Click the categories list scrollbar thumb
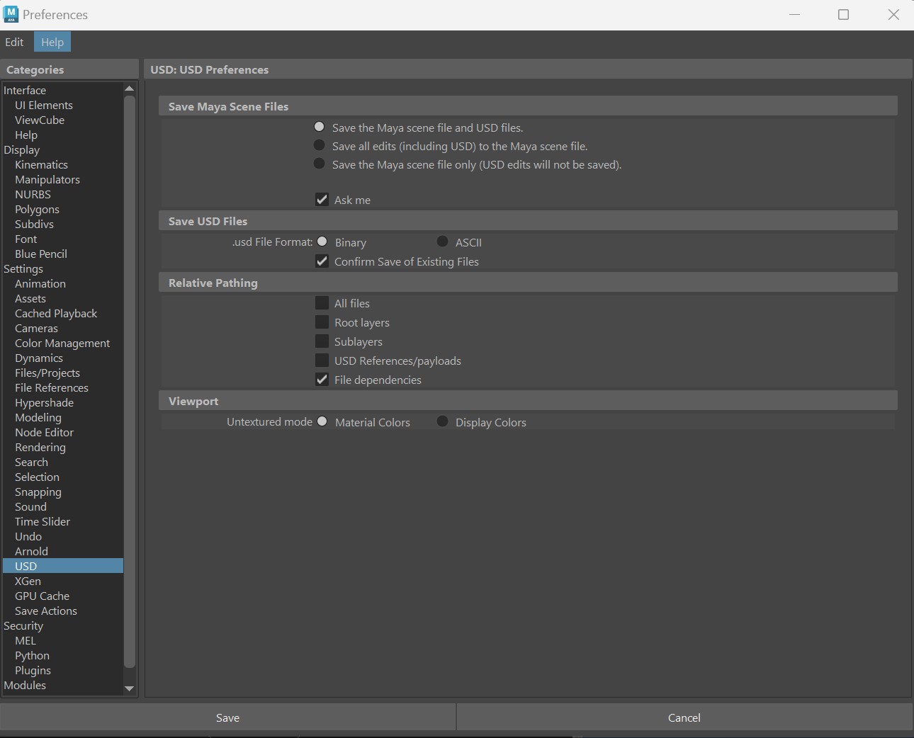The height and width of the screenshot is (738, 914). coord(129,381)
